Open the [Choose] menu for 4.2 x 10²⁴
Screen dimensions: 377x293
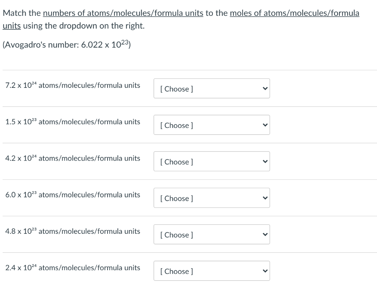[212, 161]
